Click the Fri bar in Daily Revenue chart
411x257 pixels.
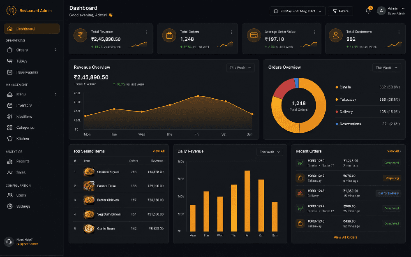click(x=247, y=201)
